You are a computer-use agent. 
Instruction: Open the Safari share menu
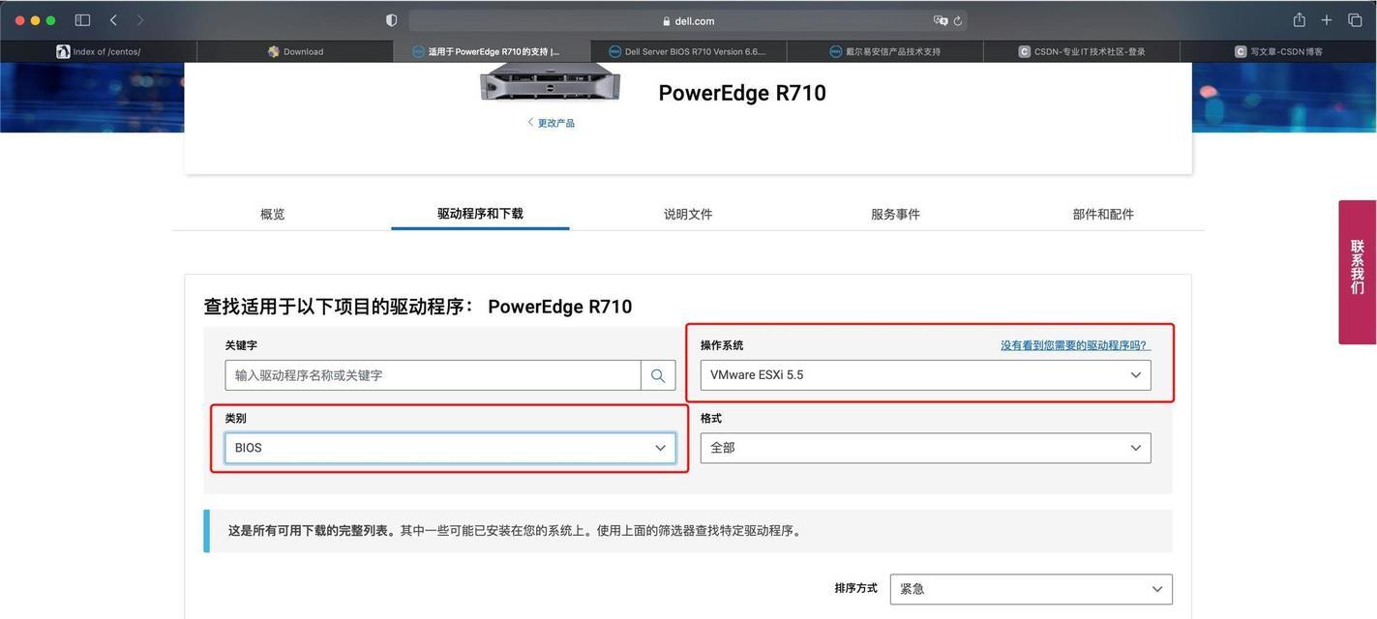pyautogui.click(x=1299, y=19)
